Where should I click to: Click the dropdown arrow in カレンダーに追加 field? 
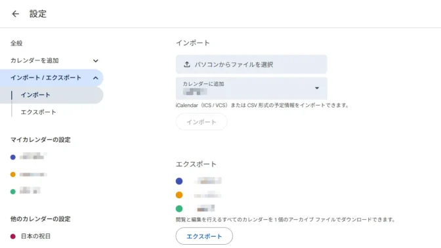click(317, 89)
